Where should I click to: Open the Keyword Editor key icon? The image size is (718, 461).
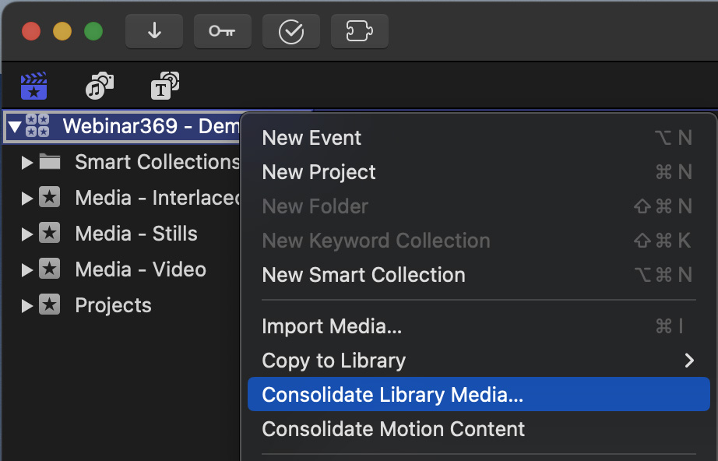pos(222,32)
